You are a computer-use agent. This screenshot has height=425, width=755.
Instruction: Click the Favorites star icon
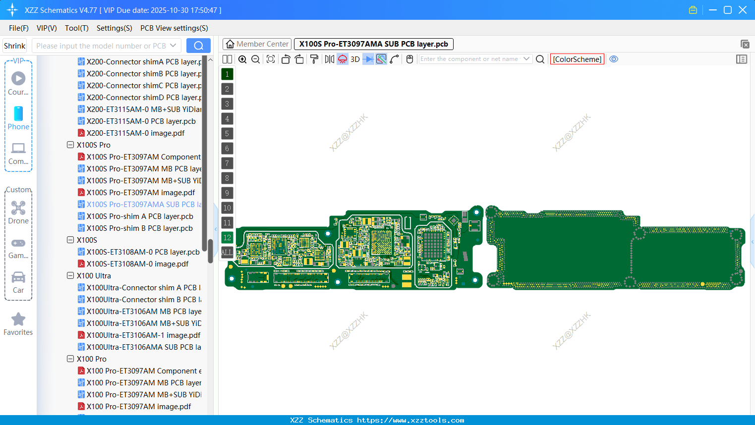click(18, 319)
